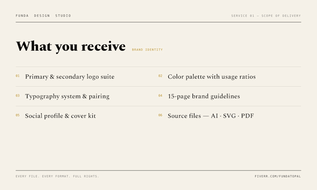This screenshot has height=190, width=317.
Task: Click the 02 number marker
Action: [160, 76]
